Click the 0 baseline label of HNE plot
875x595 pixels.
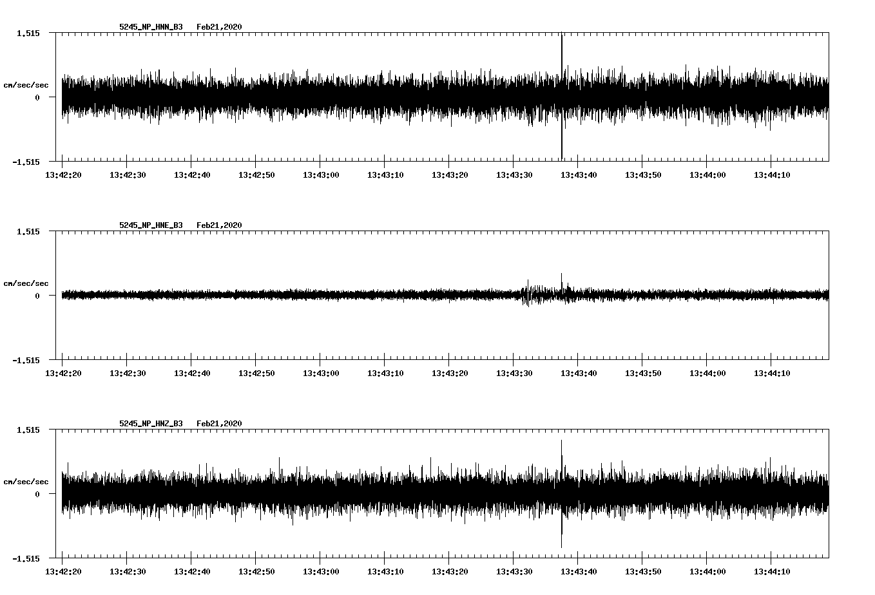[x=37, y=296]
